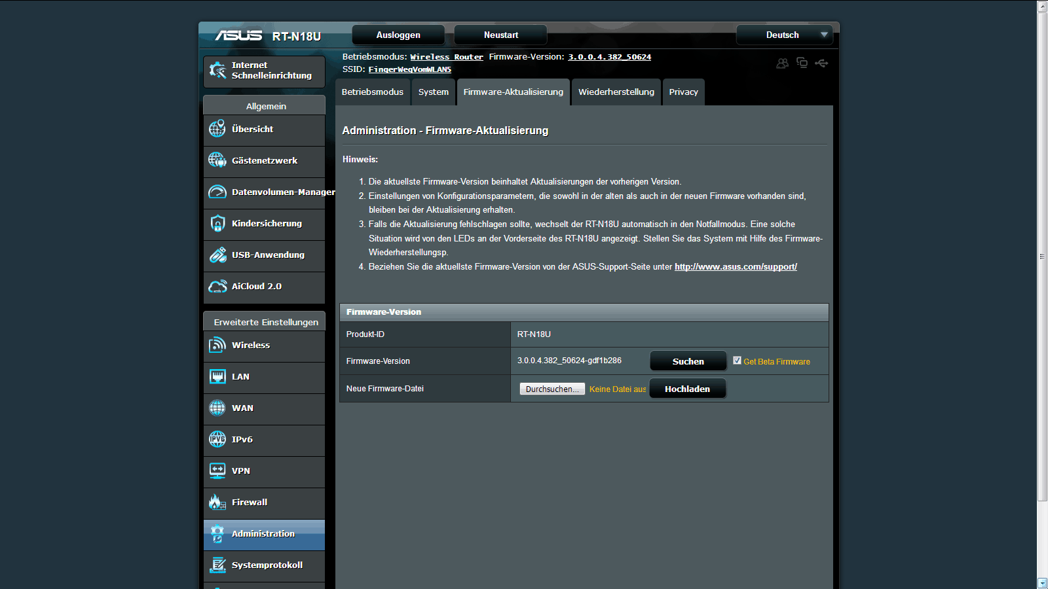Click the Administration gear icon

click(217, 533)
